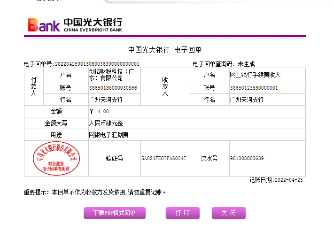The height and width of the screenshot is (231, 333).
Task: Click the 中国光大银行 电子回单 title heading
Action: point(165,50)
